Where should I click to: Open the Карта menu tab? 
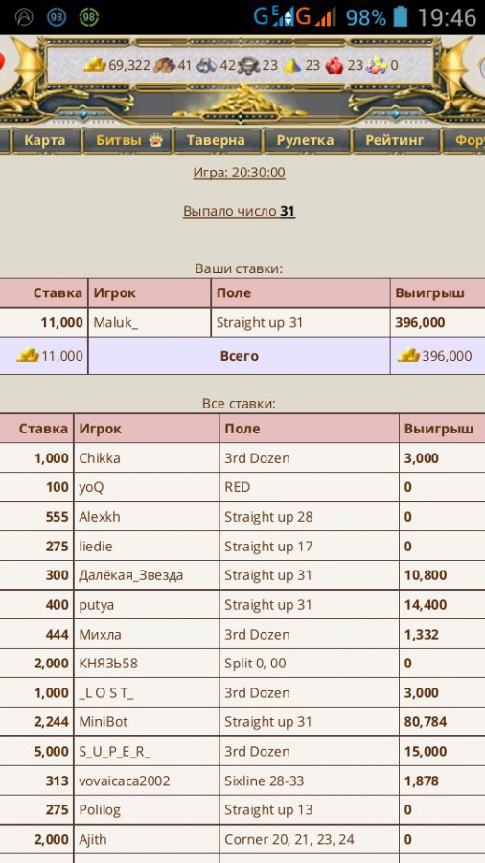[x=44, y=140]
